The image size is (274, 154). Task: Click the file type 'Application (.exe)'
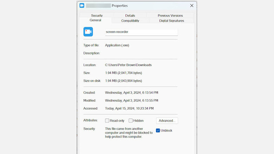[x=117, y=45]
